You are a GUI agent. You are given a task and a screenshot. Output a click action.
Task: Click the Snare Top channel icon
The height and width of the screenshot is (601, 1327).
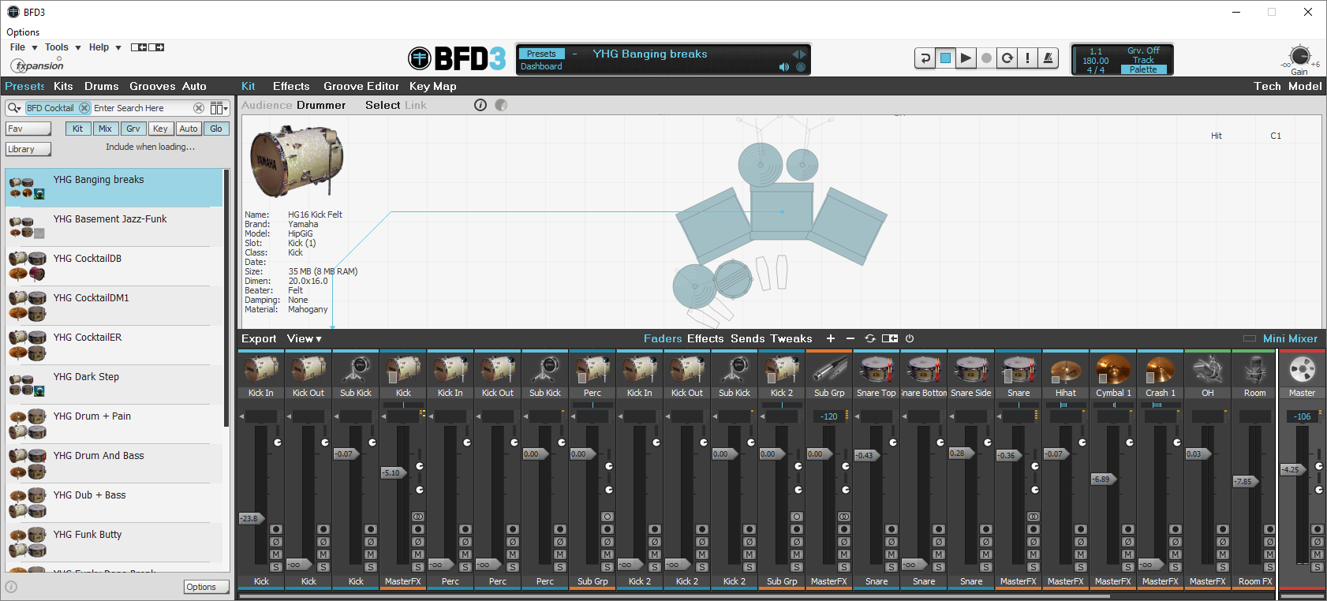tap(877, 369)
